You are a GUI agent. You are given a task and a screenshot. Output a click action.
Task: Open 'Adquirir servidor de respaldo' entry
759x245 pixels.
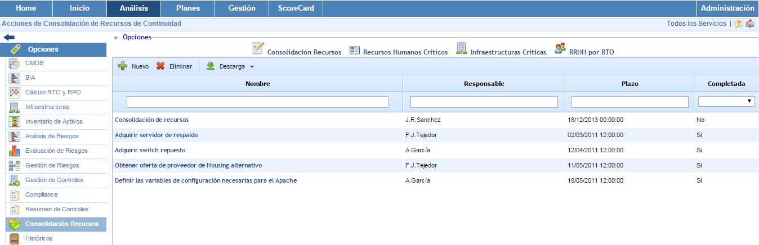(156, 135)
